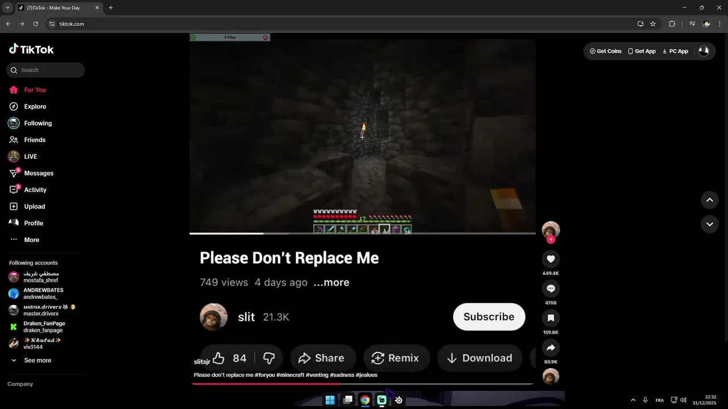Click Get Coins
728x409 pixels.
605,51
